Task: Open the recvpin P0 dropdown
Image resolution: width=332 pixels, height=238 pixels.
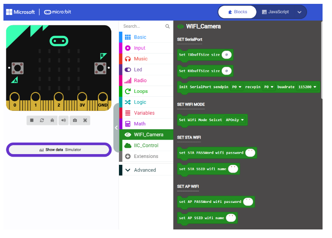Action: coord(269,87)
